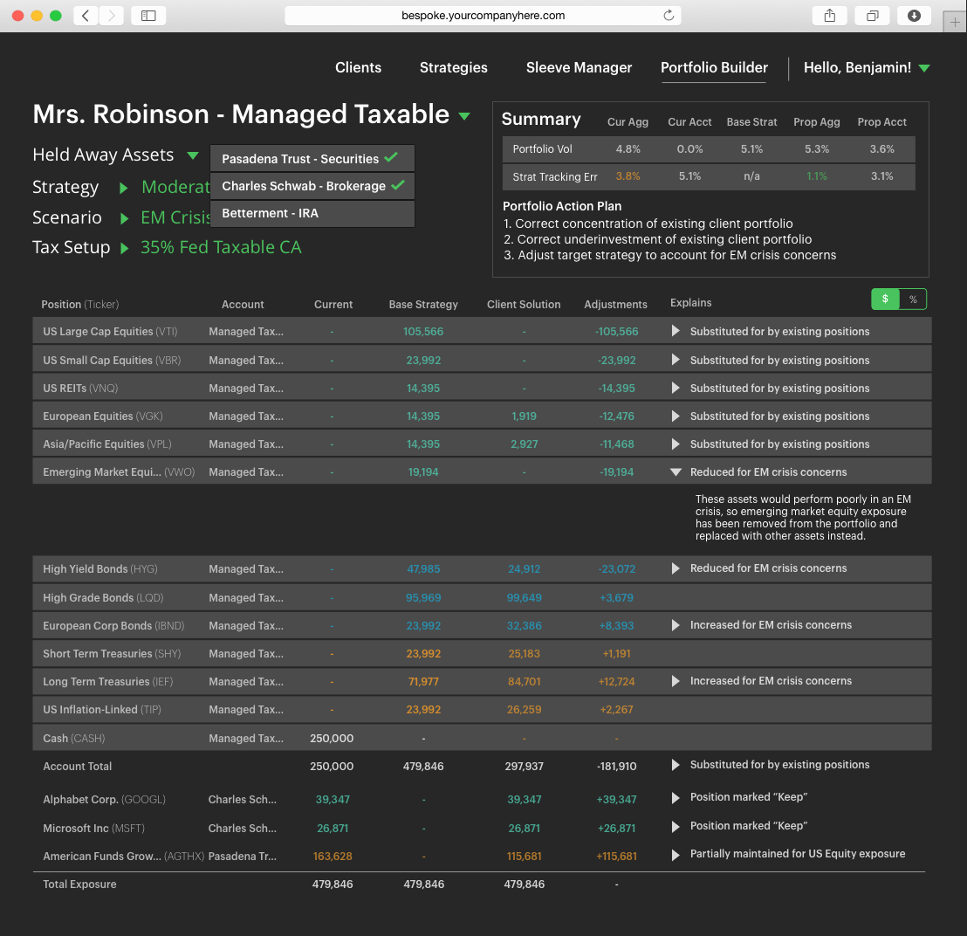Screen dimensions: 967x936
Task: Click the browser address bar
Action: (x=483, y=16)
